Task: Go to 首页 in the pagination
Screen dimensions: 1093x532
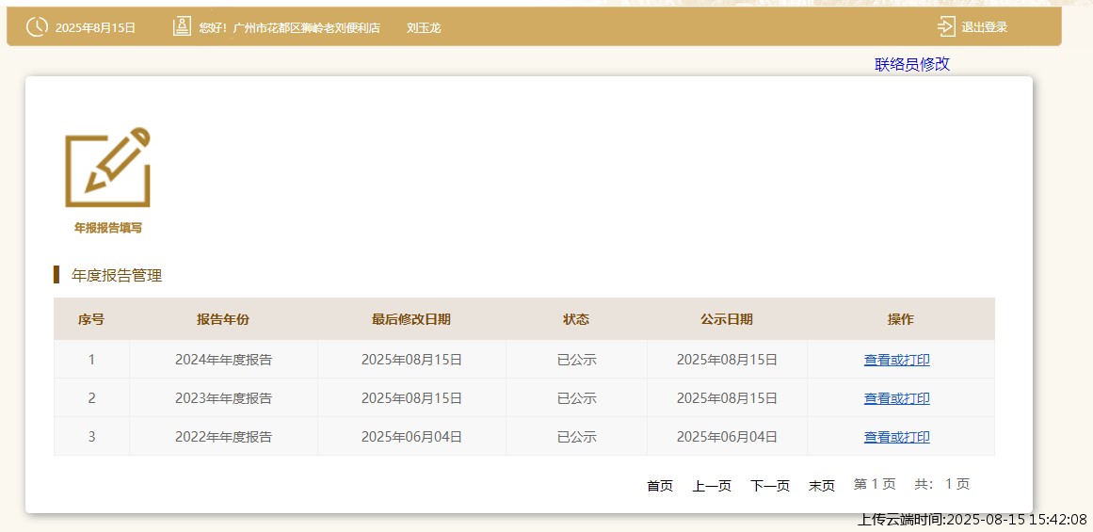Action: (659, 485)
